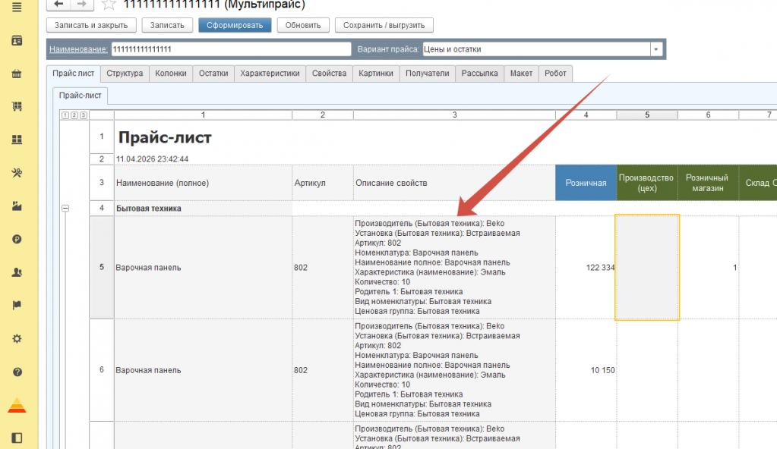This screenshot has height=449, width=777.
Task: Open the people section in sidebar
Action: point(17,272)
